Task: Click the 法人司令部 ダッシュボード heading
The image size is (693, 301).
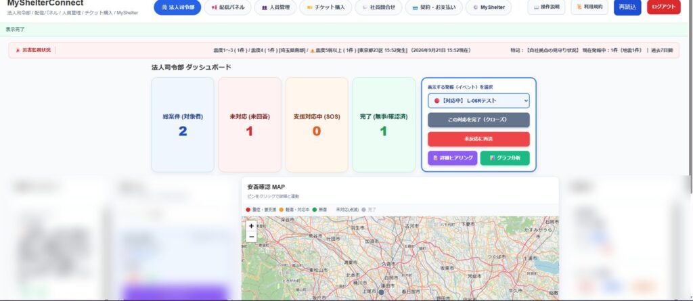Action: point(191,67)
